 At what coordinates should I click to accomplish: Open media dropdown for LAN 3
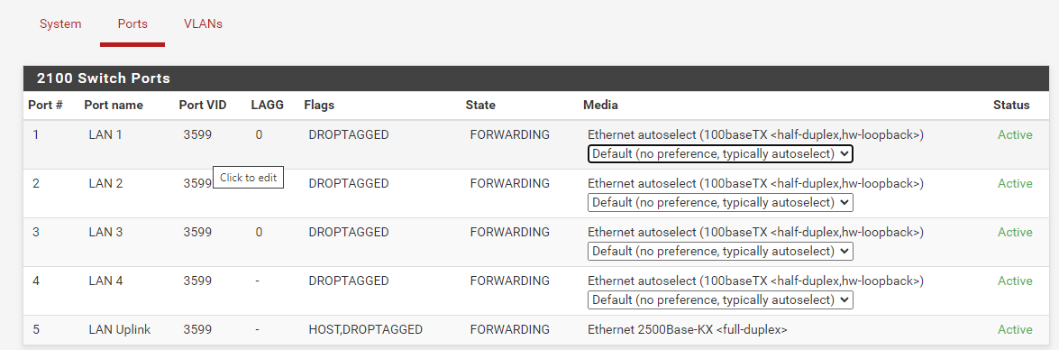[720, 252]
